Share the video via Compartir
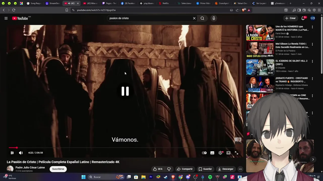The height and width of the screenshot is (181, 323). pos(185,169)
